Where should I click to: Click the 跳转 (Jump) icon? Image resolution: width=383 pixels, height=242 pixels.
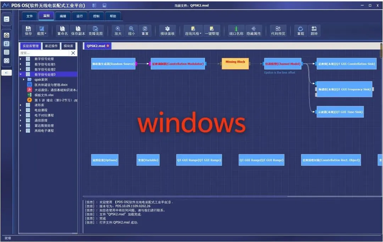[314, 31]
